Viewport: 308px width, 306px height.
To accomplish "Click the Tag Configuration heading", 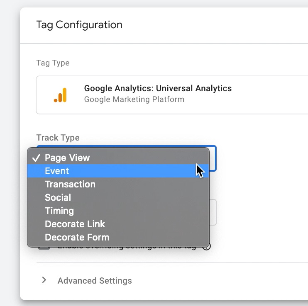I will point(79,25).
